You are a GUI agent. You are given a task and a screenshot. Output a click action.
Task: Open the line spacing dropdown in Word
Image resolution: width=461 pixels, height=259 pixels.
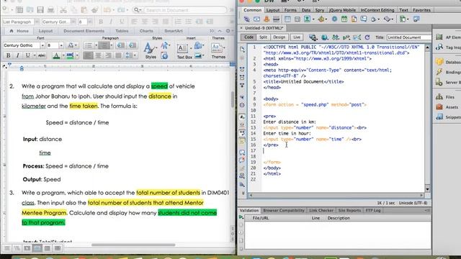click(131, 55)
